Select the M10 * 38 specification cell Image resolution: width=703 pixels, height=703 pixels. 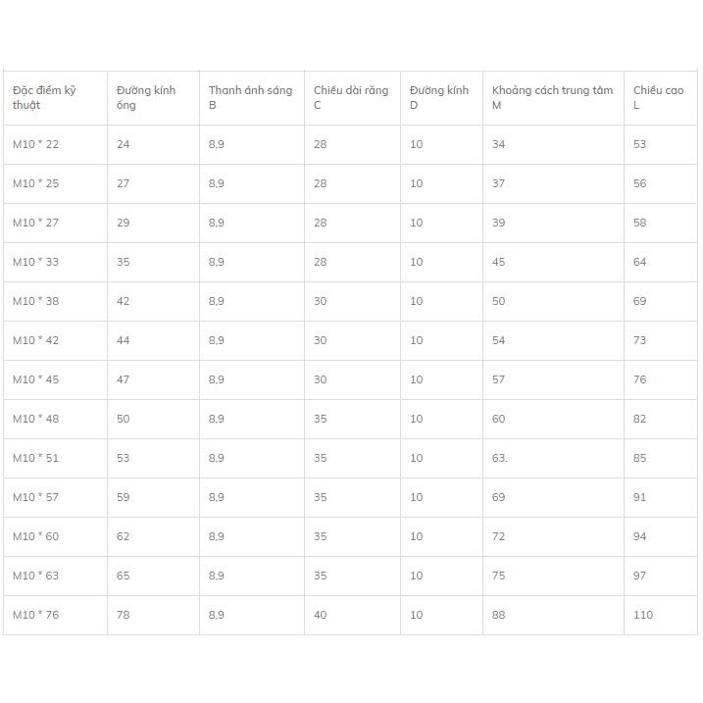(55, 301)
